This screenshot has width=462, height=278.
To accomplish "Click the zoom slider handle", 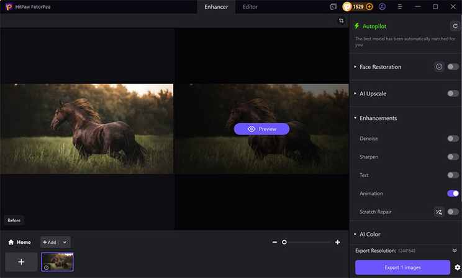I will point(284,242).
